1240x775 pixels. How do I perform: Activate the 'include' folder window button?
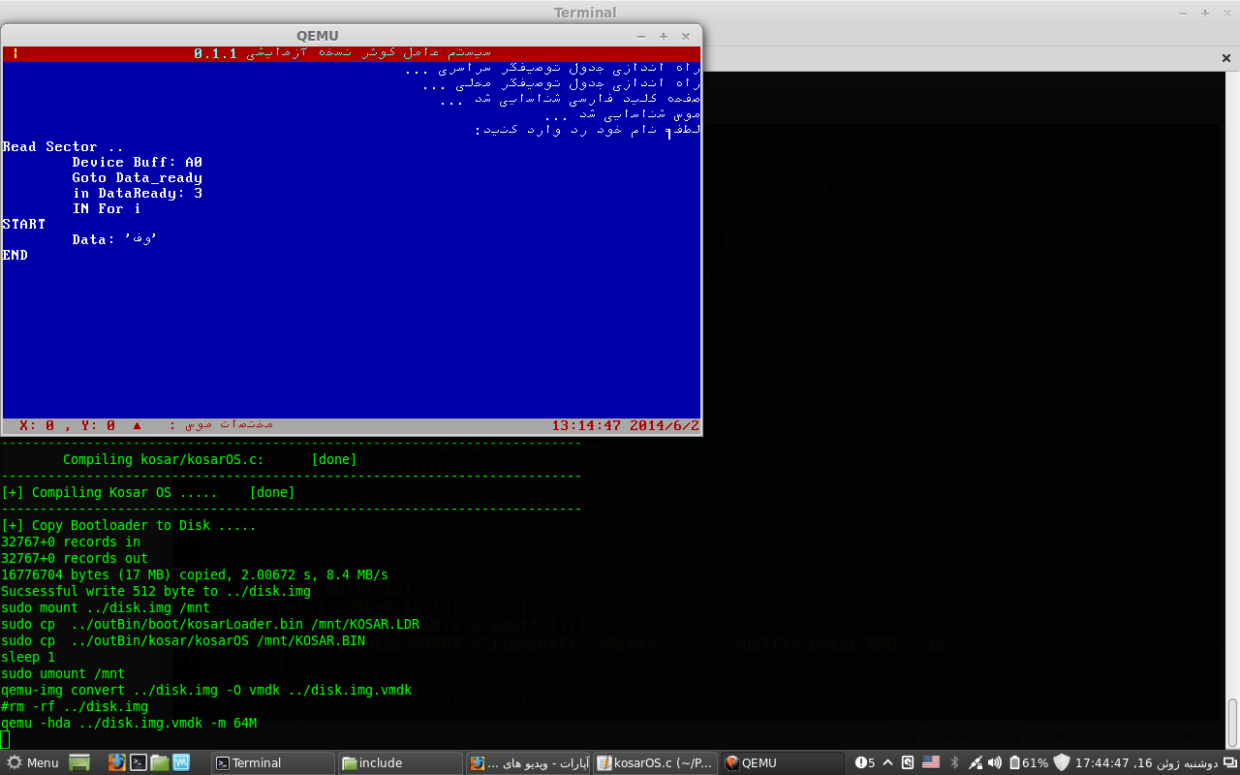399,762
